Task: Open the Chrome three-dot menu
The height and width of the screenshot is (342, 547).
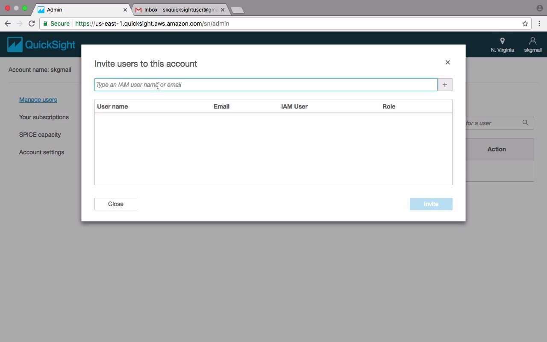Action: click(539, 24)
